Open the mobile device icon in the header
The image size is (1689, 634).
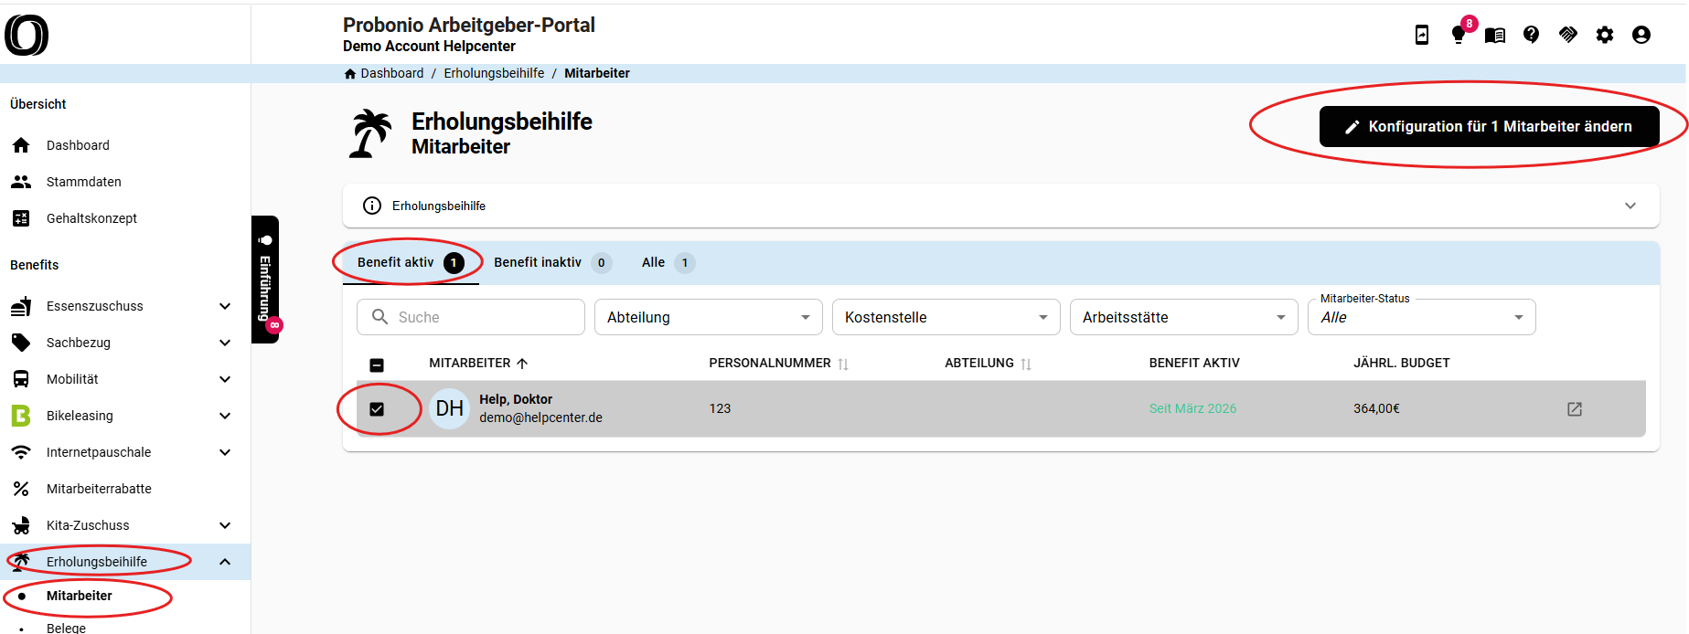pyautogui.click(x=1422, y=35)
